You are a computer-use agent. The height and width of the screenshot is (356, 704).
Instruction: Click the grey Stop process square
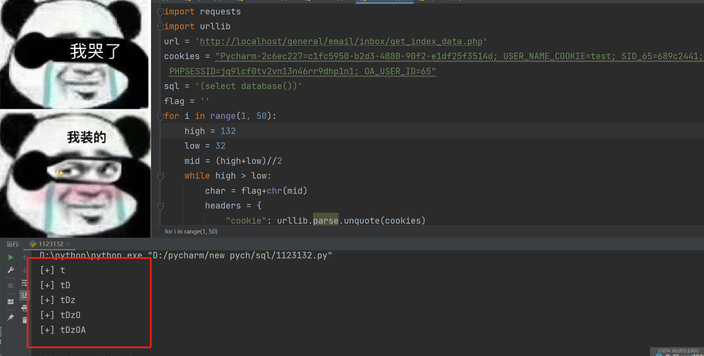coord(11,285)
